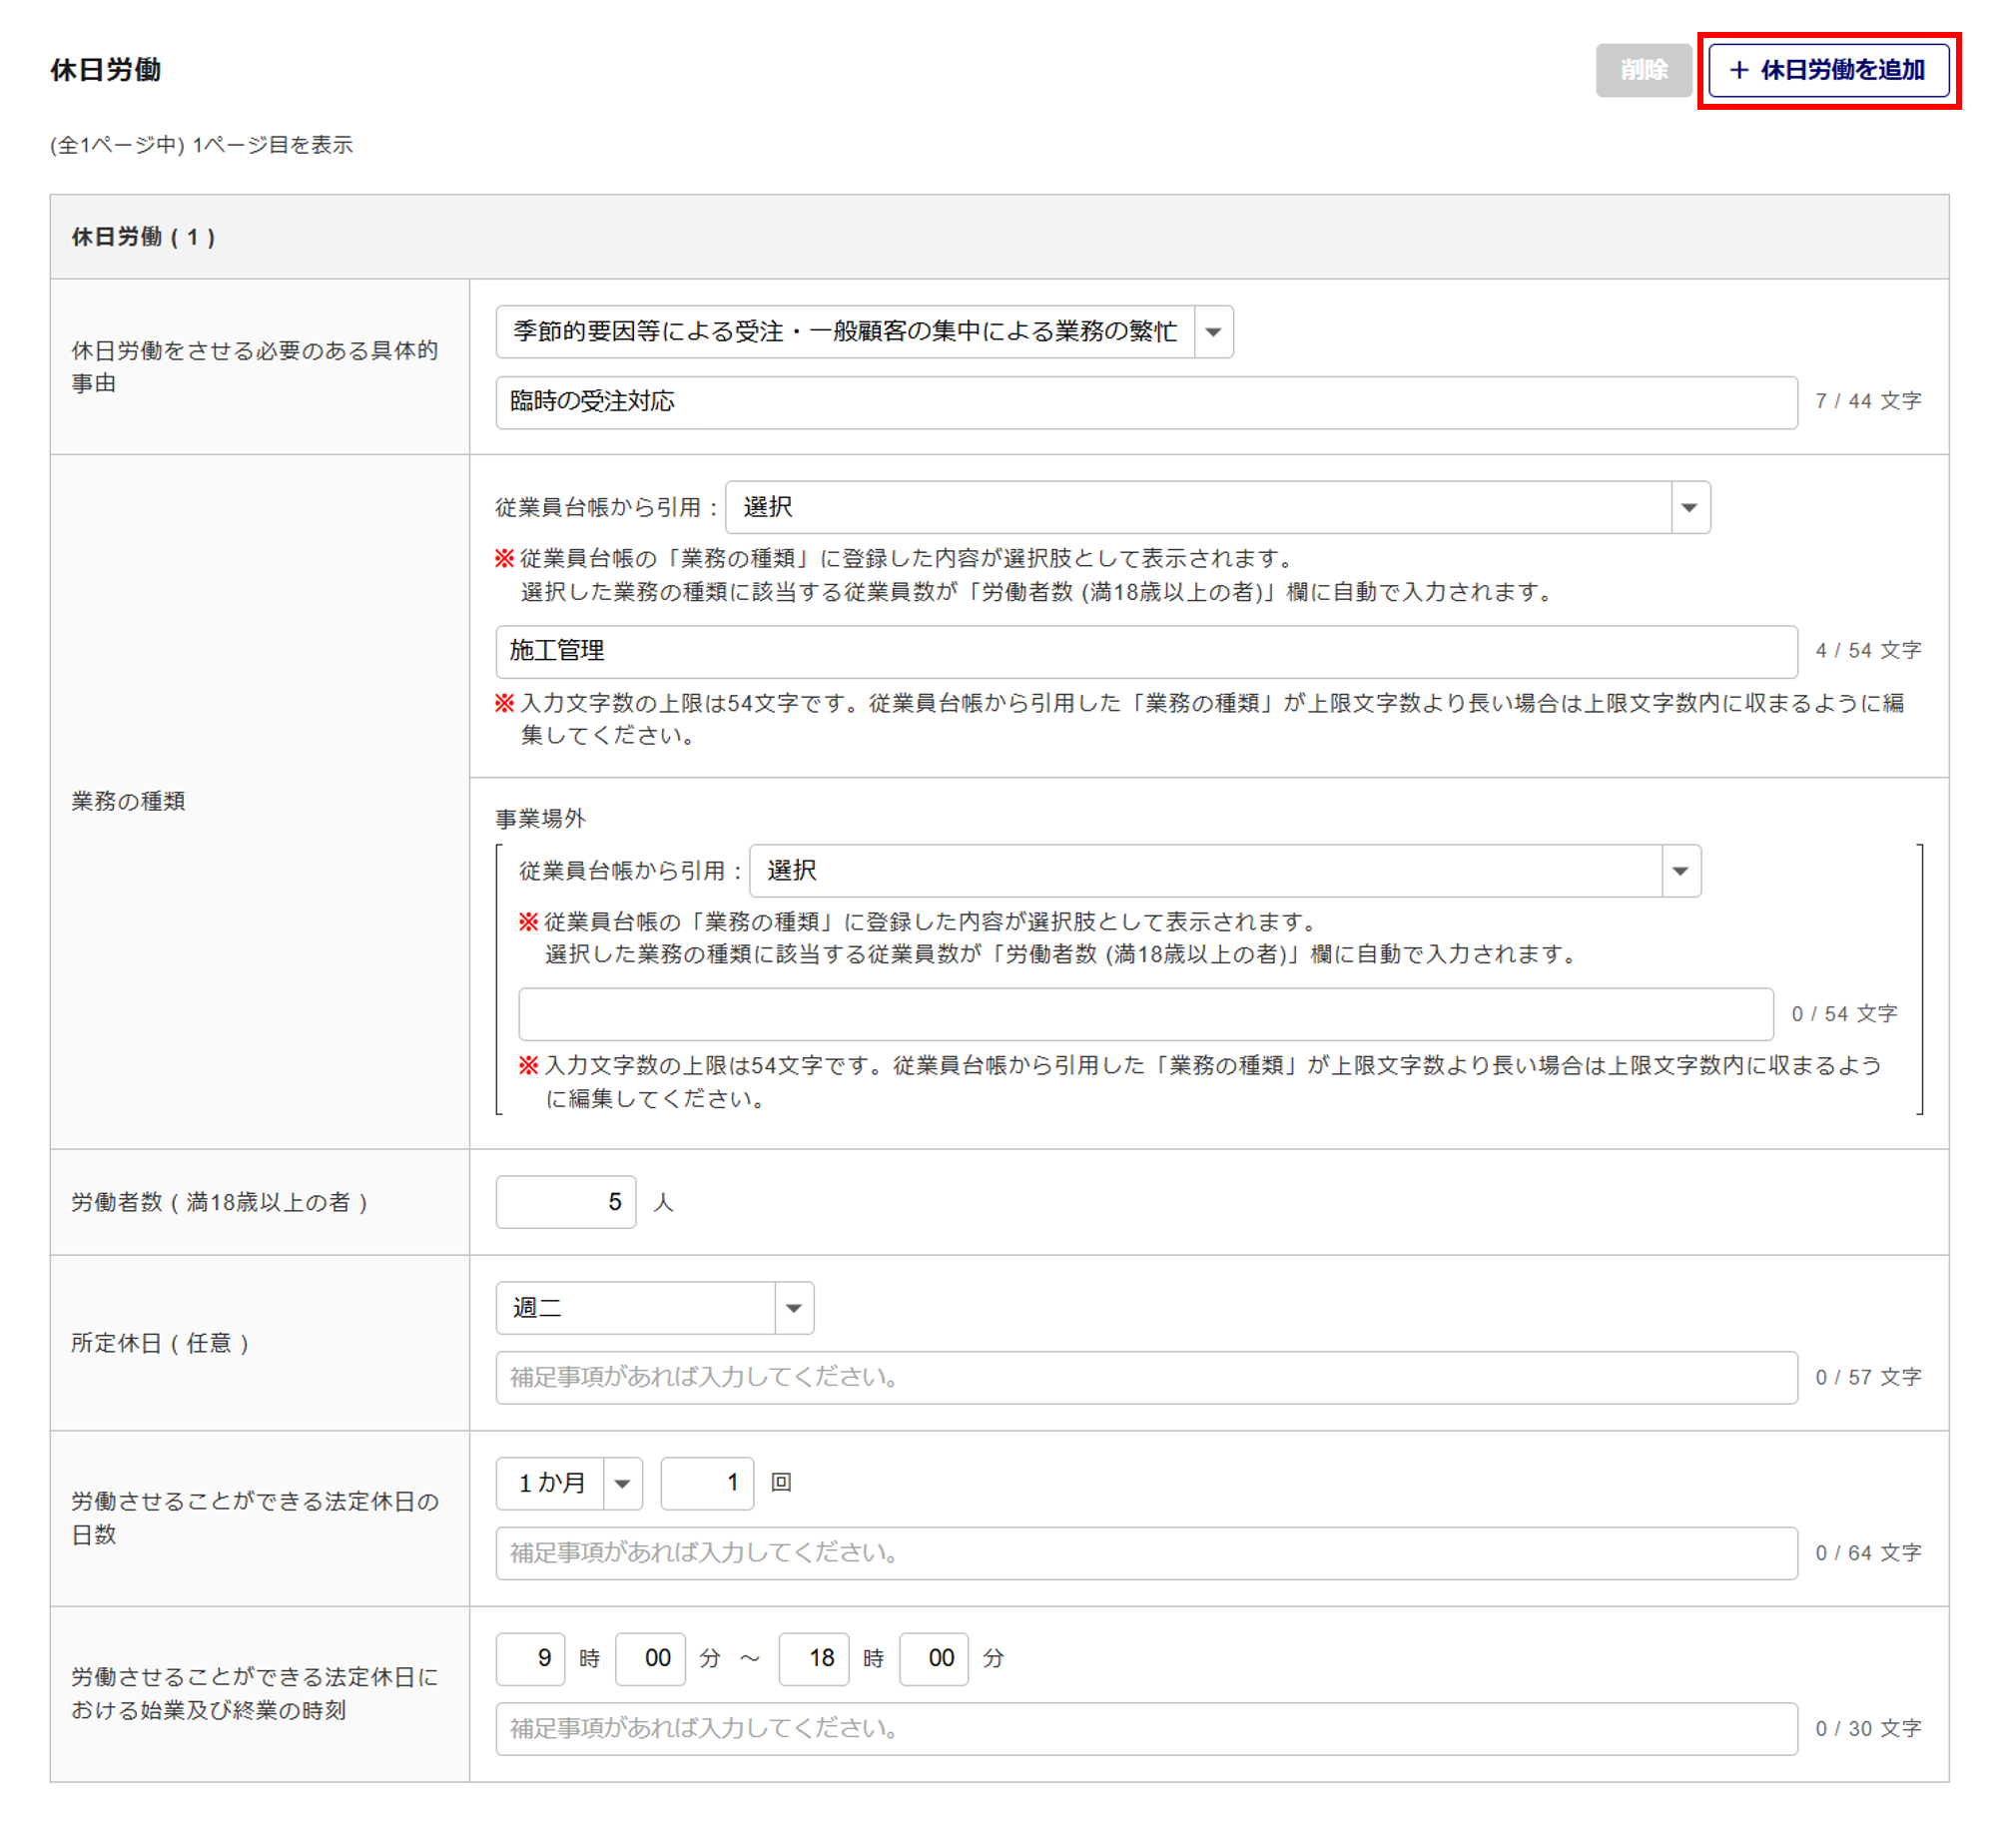Viewport: 1997px width, 1823px height.
Task: Click empty 事業場外 business type field
Action: (x=1145, y=1014)
